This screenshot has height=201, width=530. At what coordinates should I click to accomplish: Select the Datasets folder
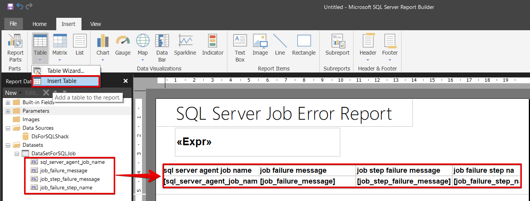[28, 145]
